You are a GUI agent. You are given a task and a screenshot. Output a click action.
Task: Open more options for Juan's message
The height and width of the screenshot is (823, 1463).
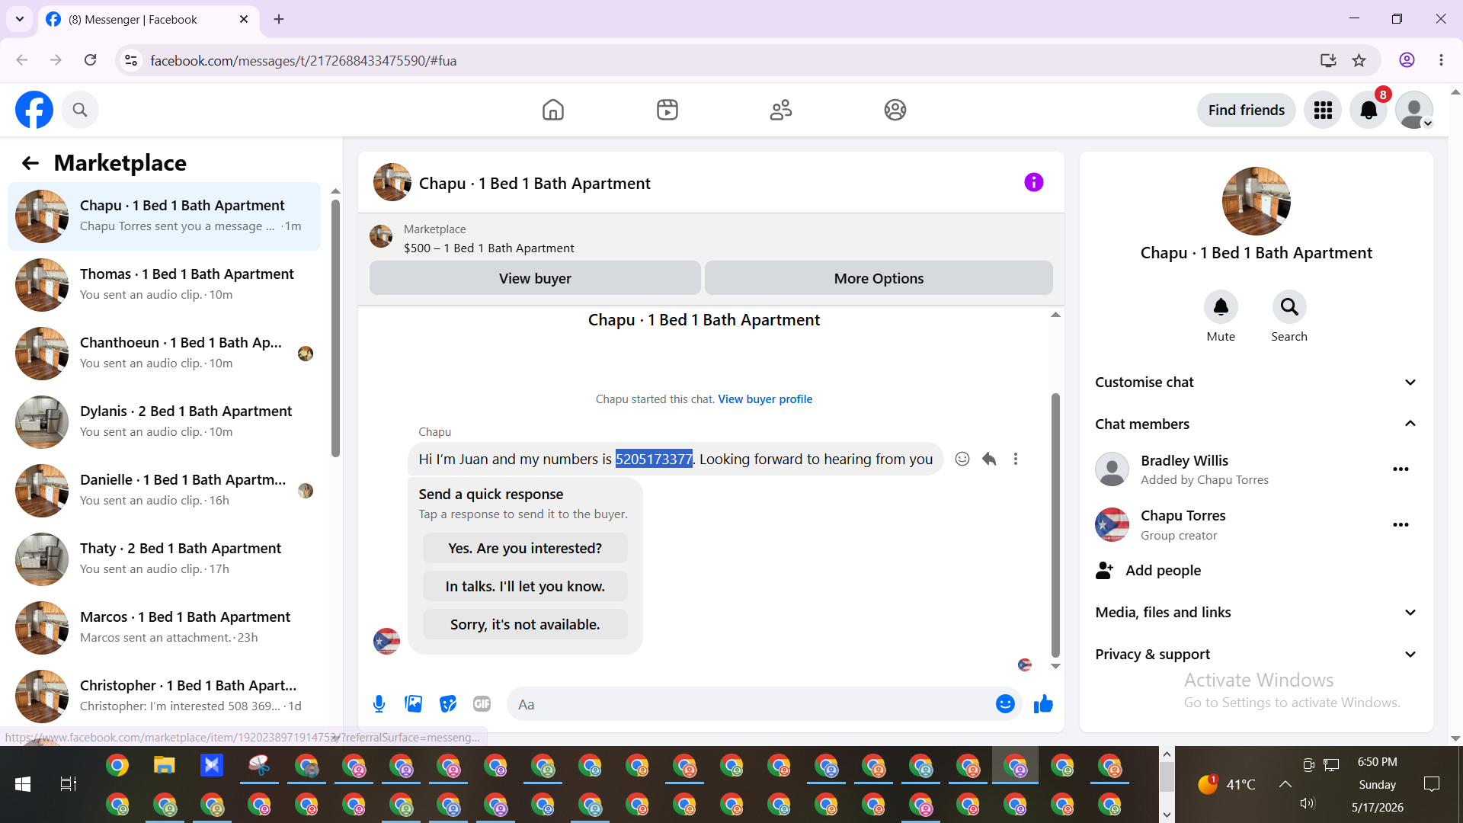click(x=1016, y=459)
